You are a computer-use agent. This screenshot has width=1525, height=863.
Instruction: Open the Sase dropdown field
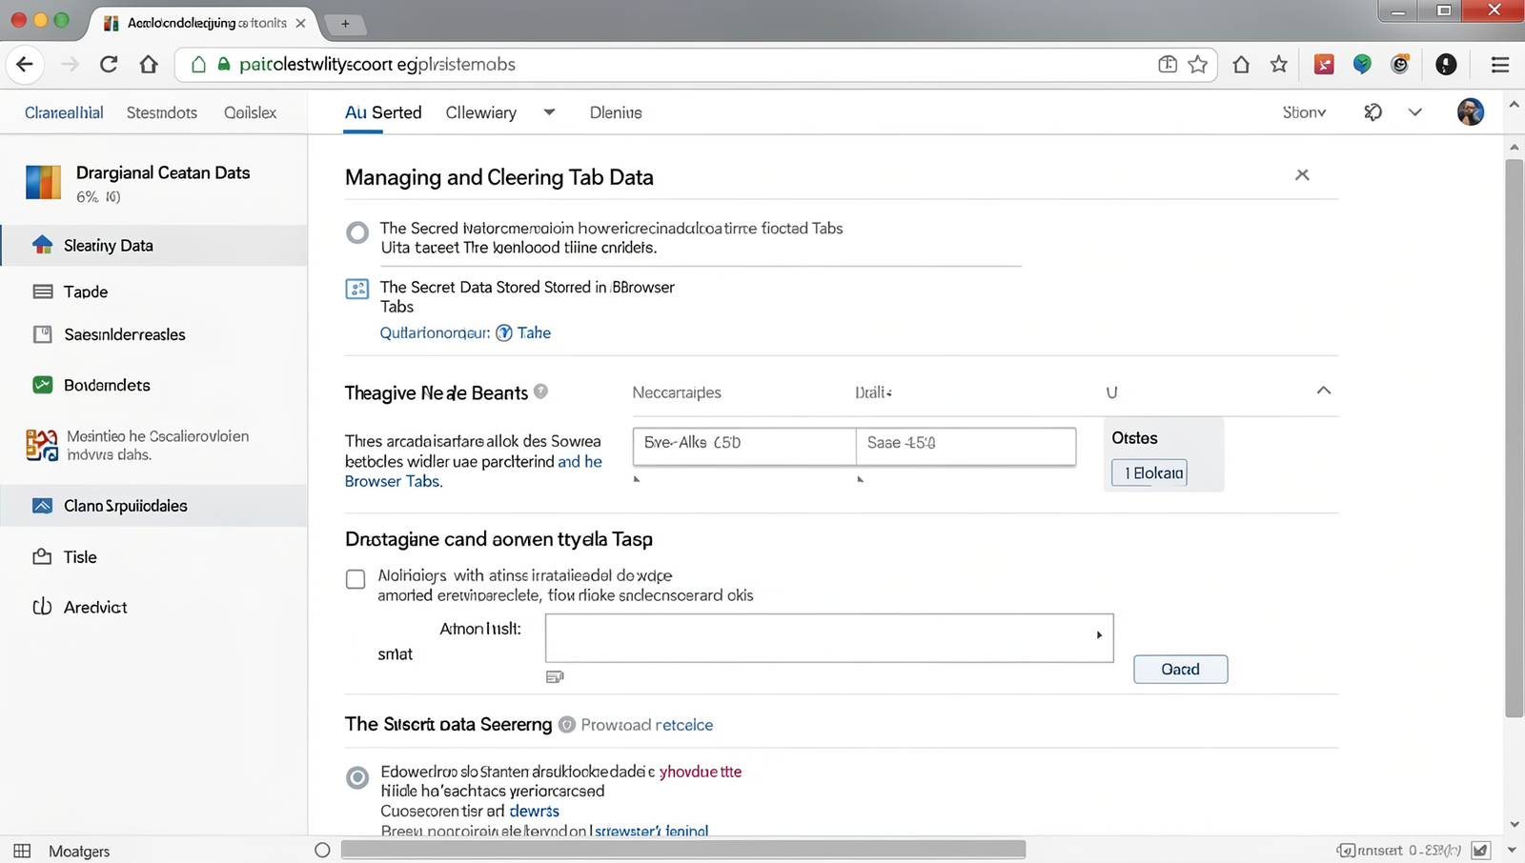tap(966, 446)
